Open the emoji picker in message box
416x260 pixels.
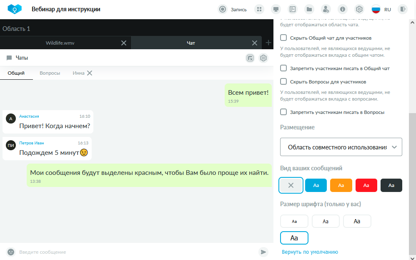(x=10, y=252)
